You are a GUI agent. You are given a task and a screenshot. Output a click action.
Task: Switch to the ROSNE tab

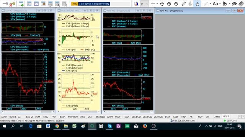[13, 117]
